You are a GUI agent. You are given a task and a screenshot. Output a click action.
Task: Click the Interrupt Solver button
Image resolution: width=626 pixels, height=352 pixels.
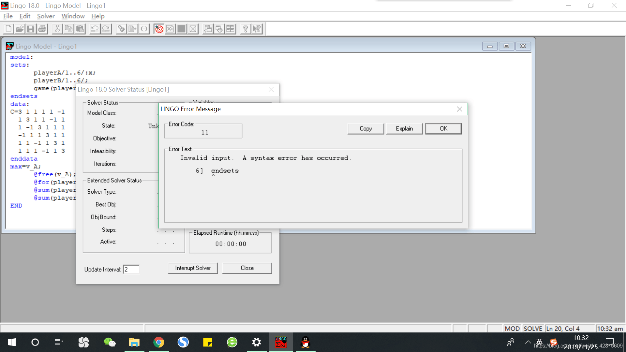pyautogui.click(x=193, y=268)
